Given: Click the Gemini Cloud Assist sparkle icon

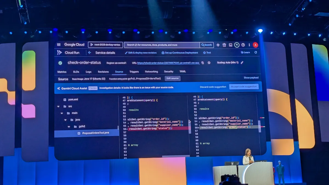Looking at the screenshot, I should pyautogui.click(x=58, y=88).
